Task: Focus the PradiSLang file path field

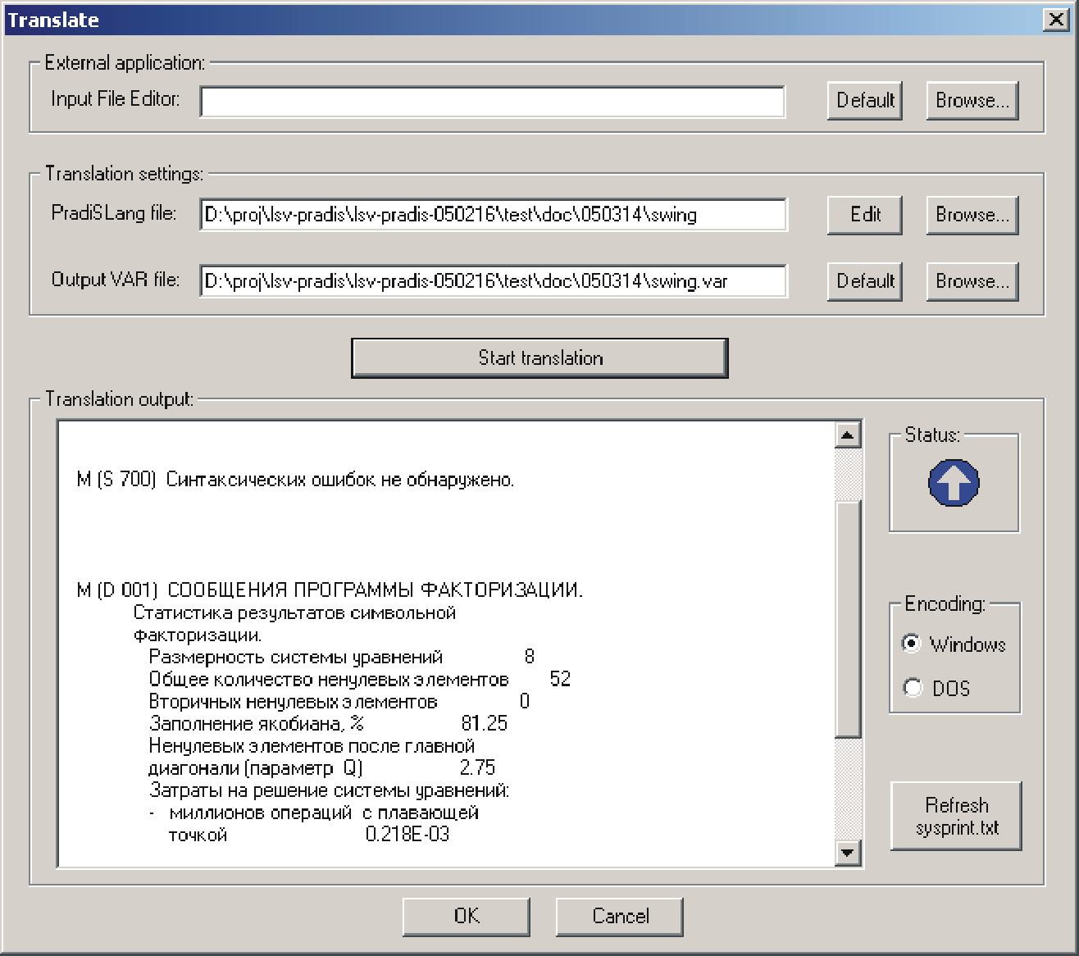Action: click(492, 215)
